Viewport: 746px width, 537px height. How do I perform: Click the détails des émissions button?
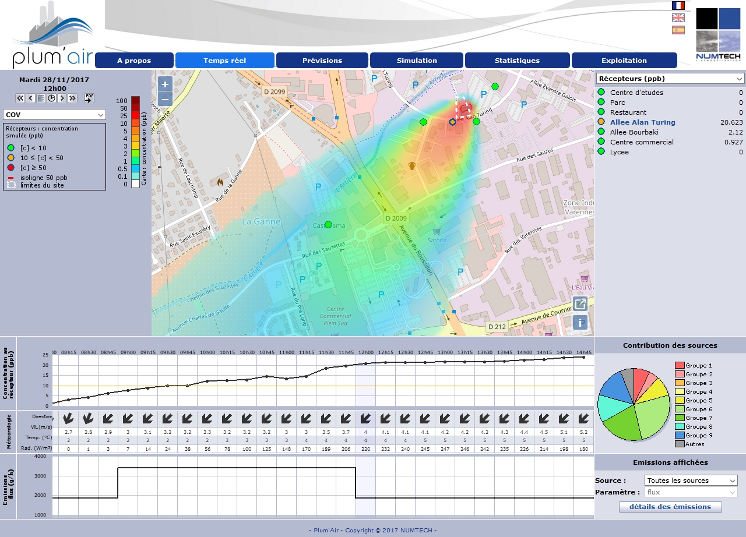click(670, 507)
